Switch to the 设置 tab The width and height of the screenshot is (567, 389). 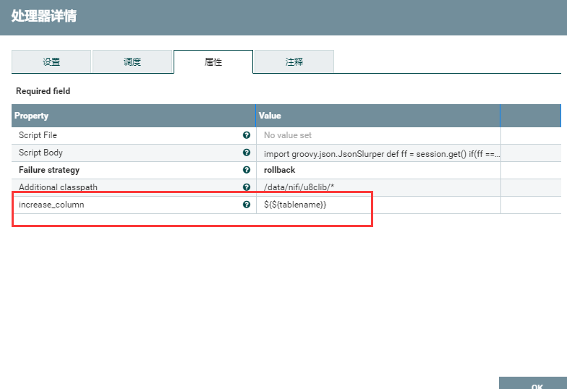(x=51, y=62)
